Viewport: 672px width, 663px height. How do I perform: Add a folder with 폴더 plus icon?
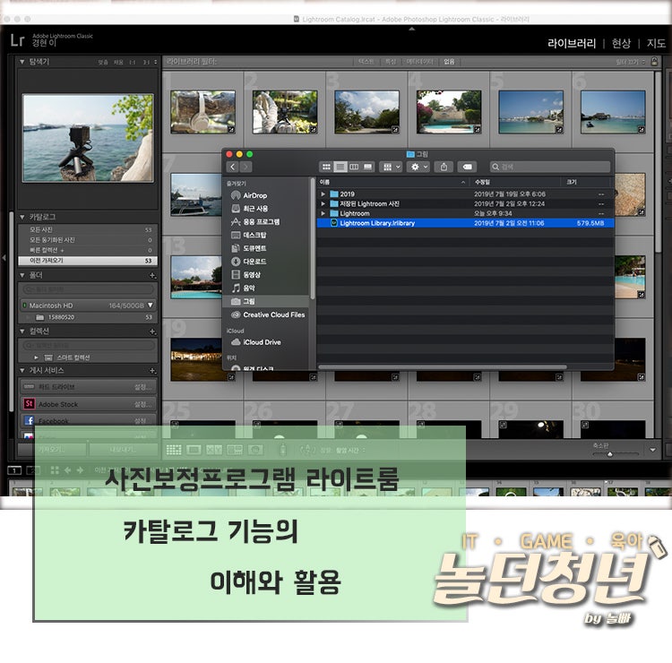coord(152,275)
